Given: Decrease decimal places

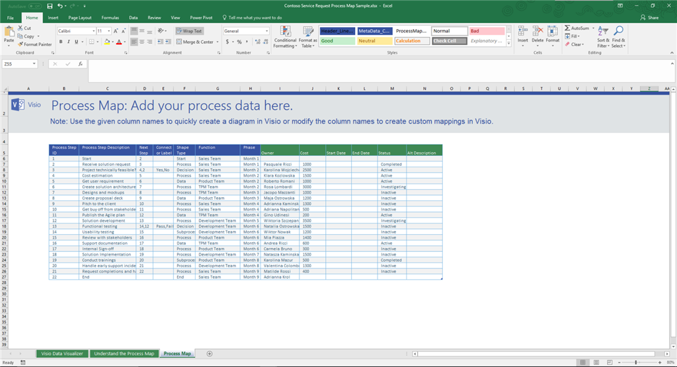Looking at the screenshot, I should [265, 42].
